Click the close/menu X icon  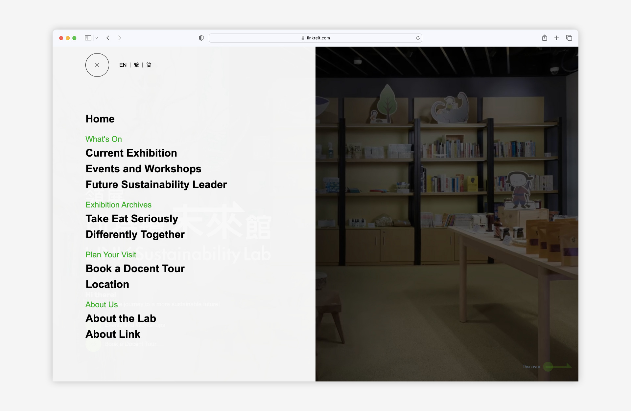coord(97,65)
